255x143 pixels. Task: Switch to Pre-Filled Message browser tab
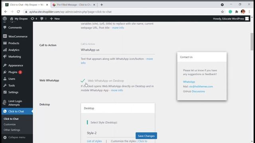pyautogui.click(x=74, y=5)
